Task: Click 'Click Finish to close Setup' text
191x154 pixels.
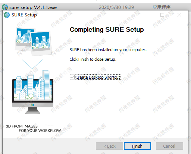Action: [93, 59]
